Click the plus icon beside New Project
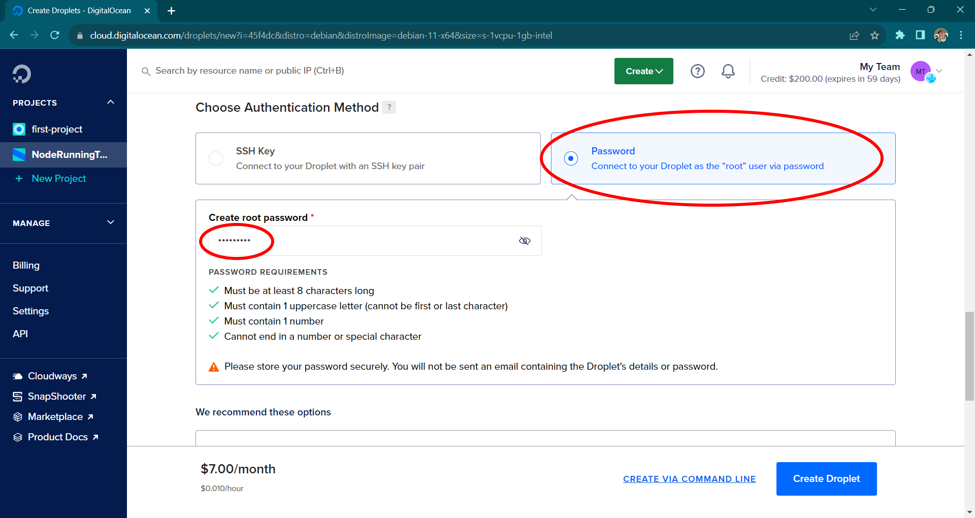This screenshot has width=975, height=518. coord(19,179)
